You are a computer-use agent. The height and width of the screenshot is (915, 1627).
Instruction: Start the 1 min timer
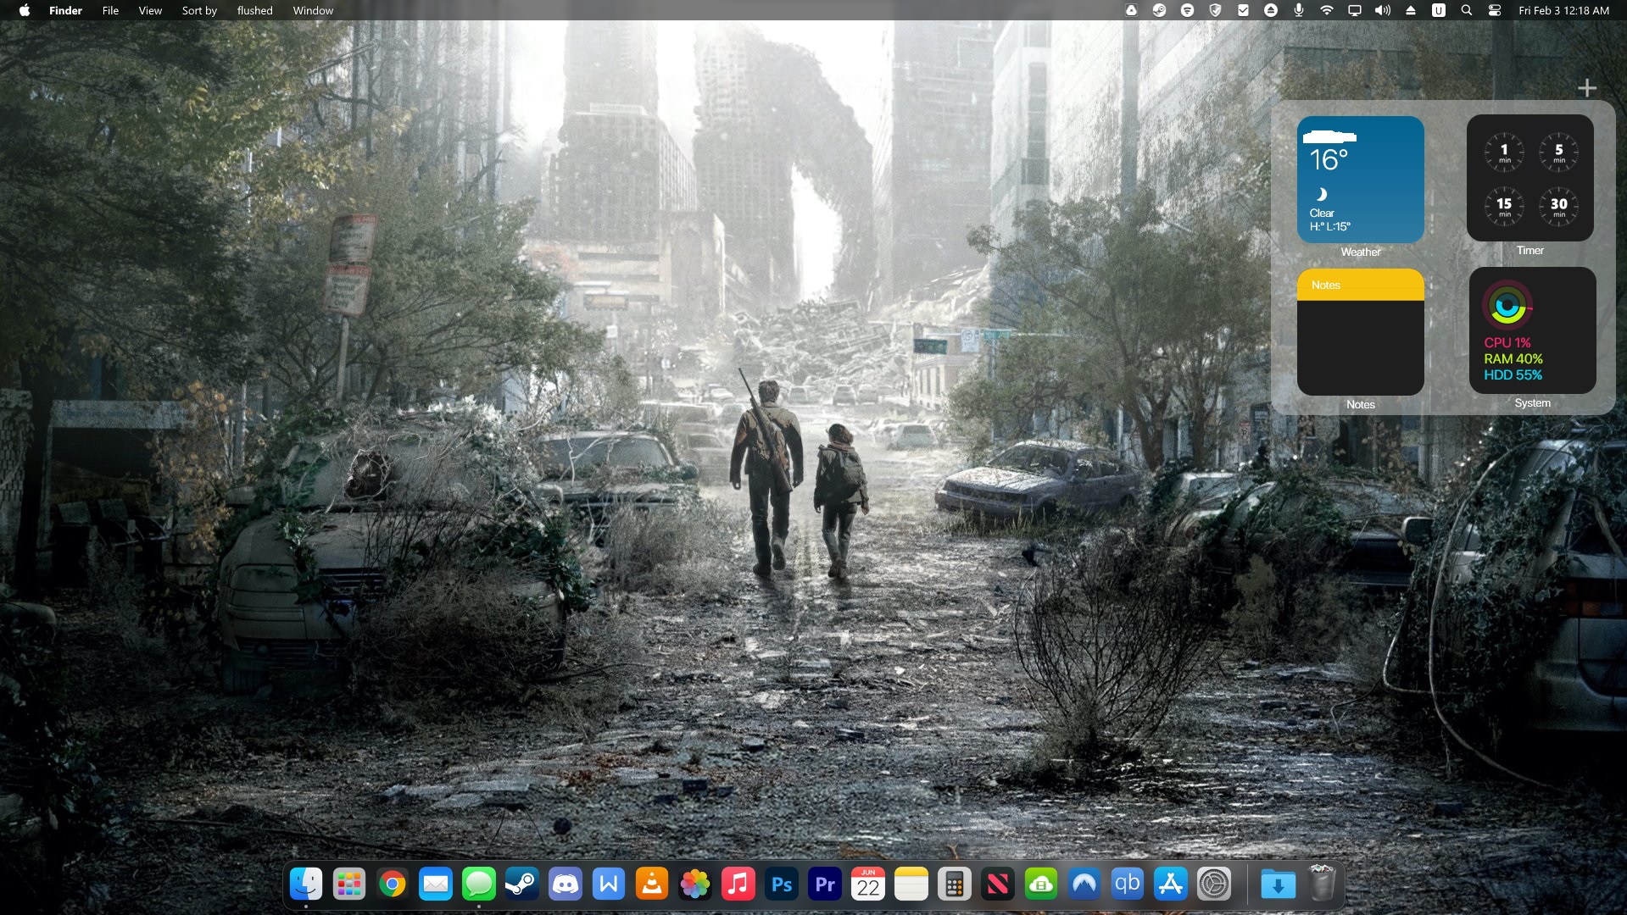click(1504, 152)
